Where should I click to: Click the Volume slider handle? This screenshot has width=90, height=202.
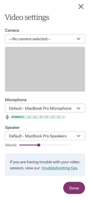39,145
